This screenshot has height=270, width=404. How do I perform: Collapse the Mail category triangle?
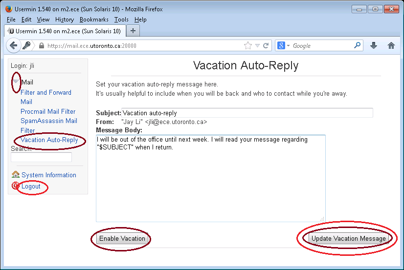[x=16, y=82]
